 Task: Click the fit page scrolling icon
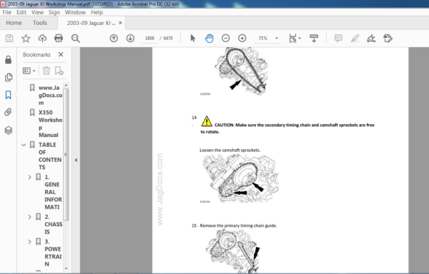point(292,39)
